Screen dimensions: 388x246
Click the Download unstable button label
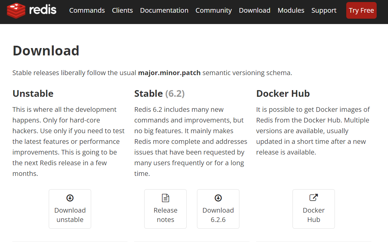(70, 215)
